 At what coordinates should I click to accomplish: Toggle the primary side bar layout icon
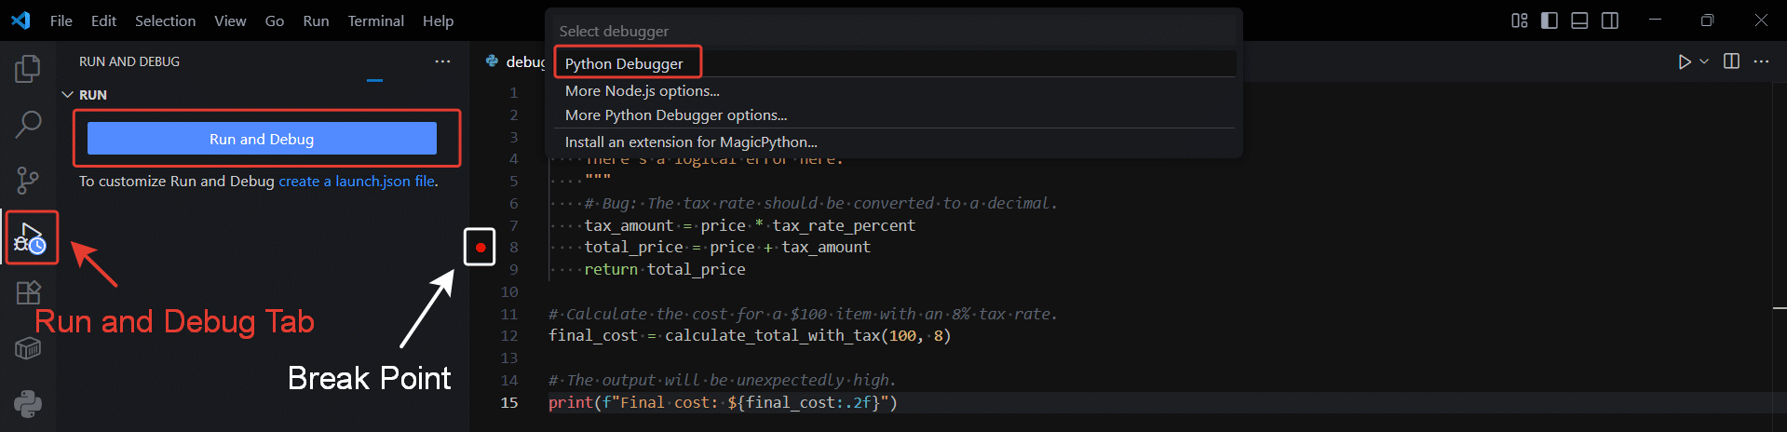point(1550,20)
